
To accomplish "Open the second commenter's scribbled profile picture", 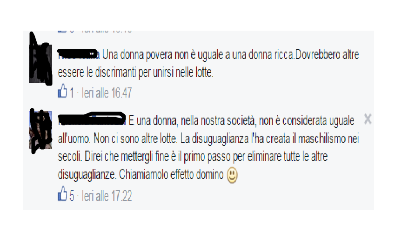I will 40,131.
